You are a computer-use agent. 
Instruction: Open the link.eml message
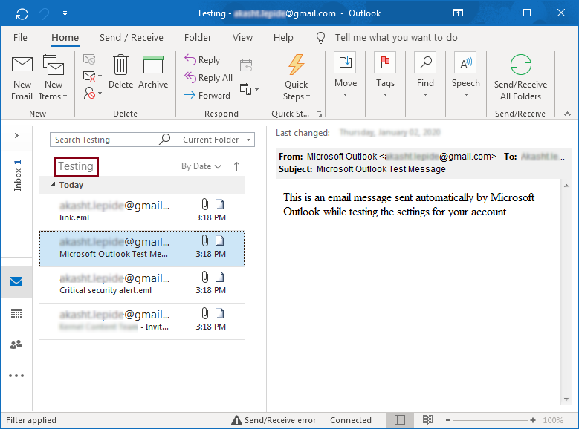click(x=142, y=212)
